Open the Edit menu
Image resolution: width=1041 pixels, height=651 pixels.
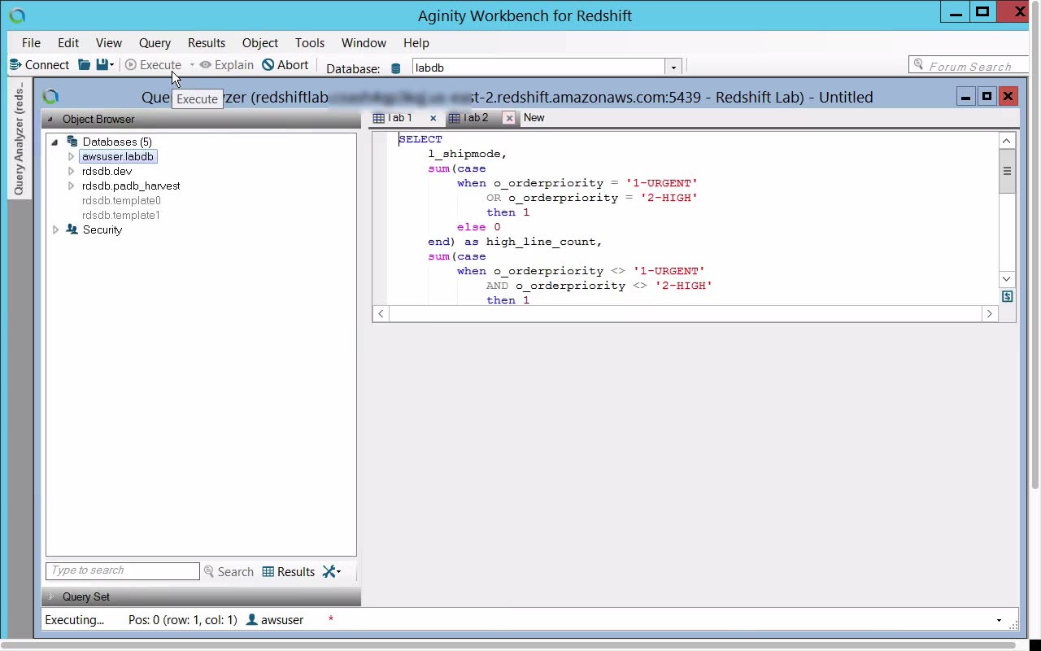pos(68,43)
